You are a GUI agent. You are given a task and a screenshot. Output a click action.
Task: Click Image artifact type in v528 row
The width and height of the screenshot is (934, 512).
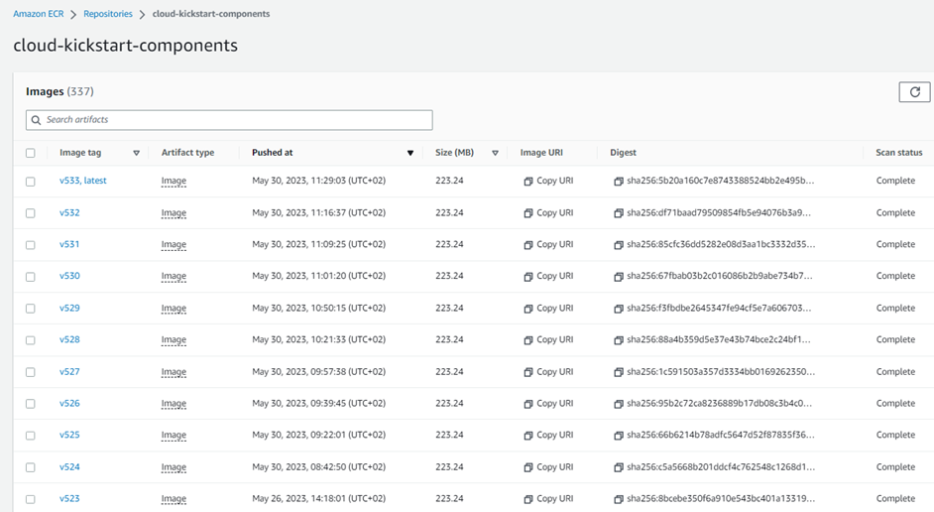[174, 339]
